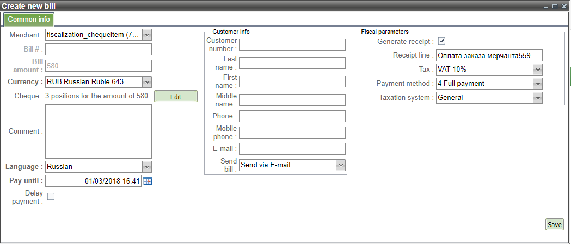Focus the Comment text area
571x245 pixels.
click(98, 131)
